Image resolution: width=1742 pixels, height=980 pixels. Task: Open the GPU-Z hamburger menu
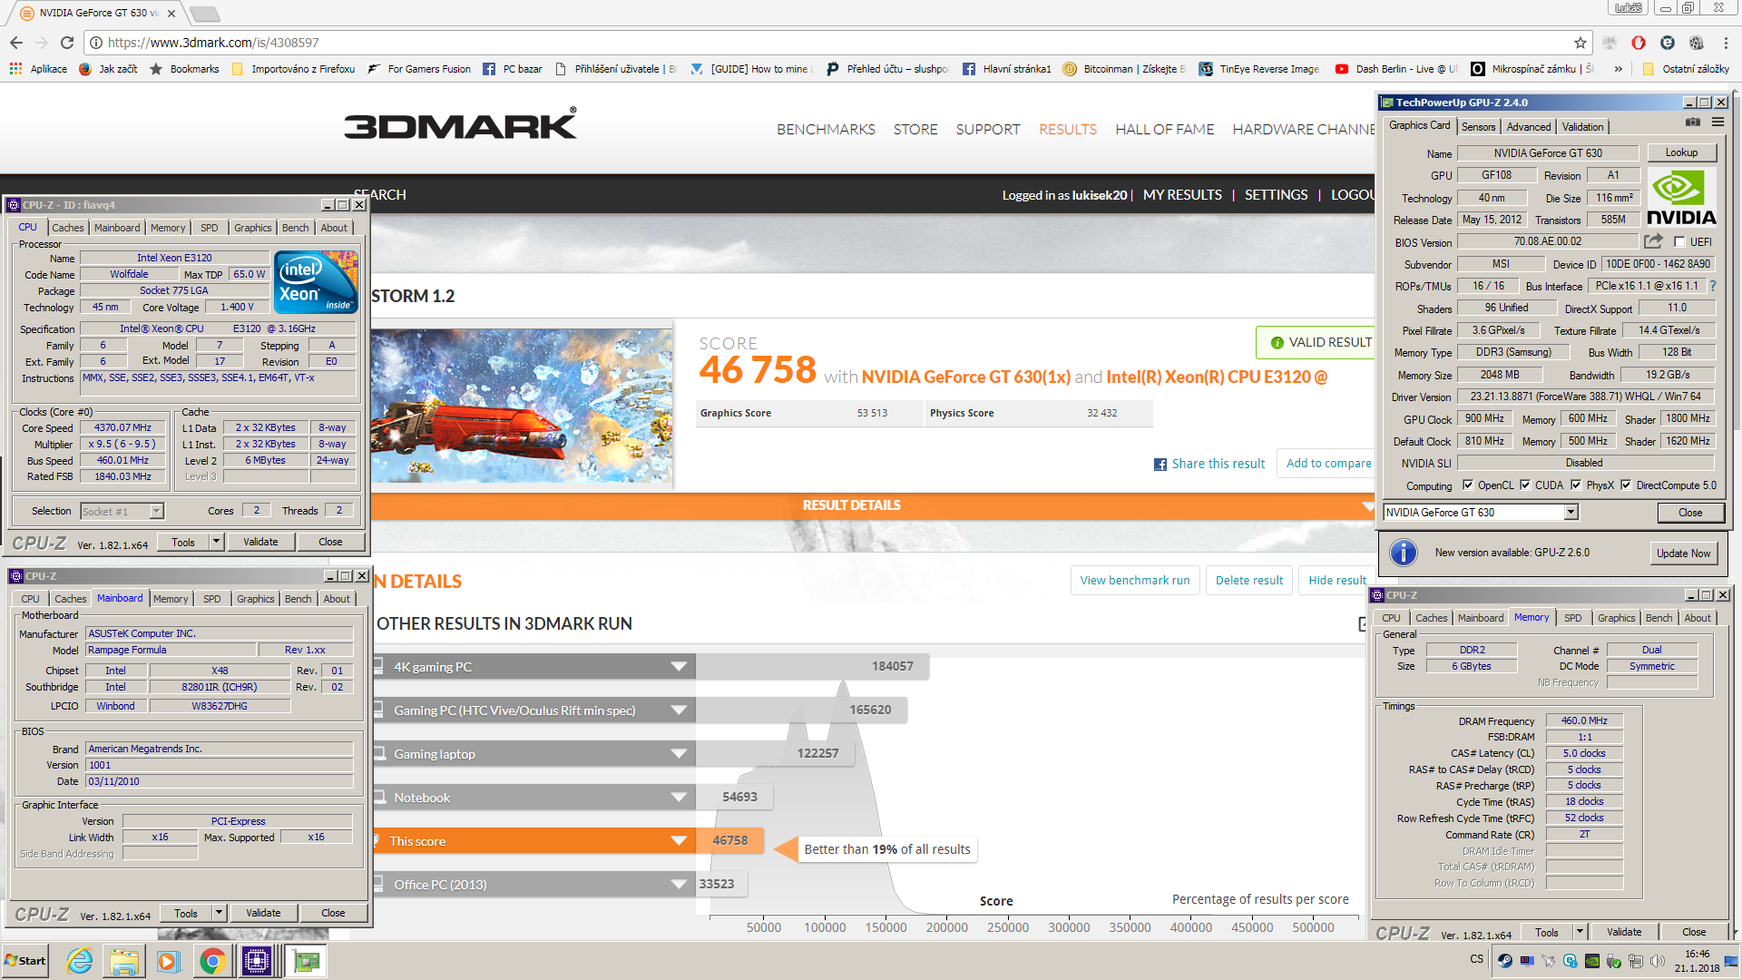[1718, 122]
